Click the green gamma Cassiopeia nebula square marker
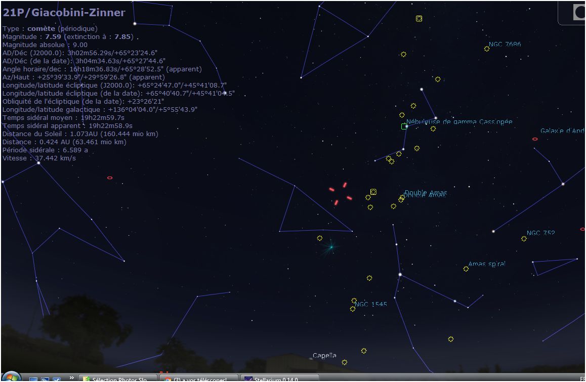 coord(404,126)
